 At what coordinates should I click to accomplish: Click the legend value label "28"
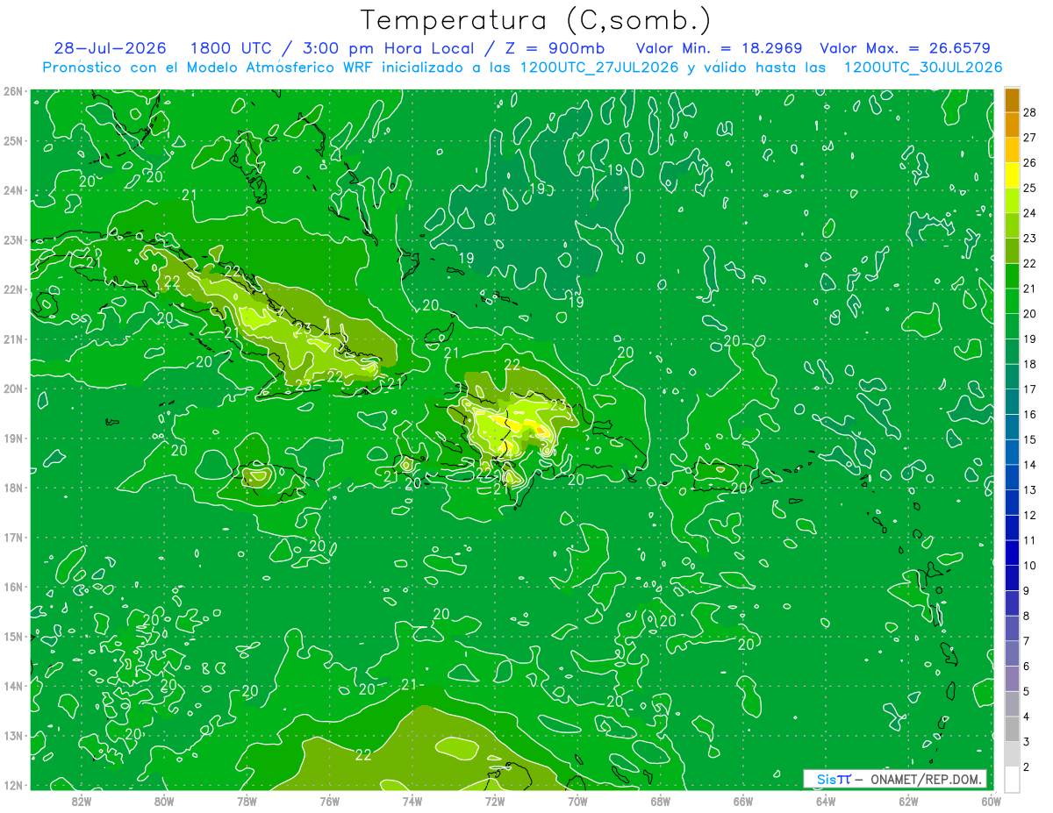pyautogui.click(x=1030, y=112)
